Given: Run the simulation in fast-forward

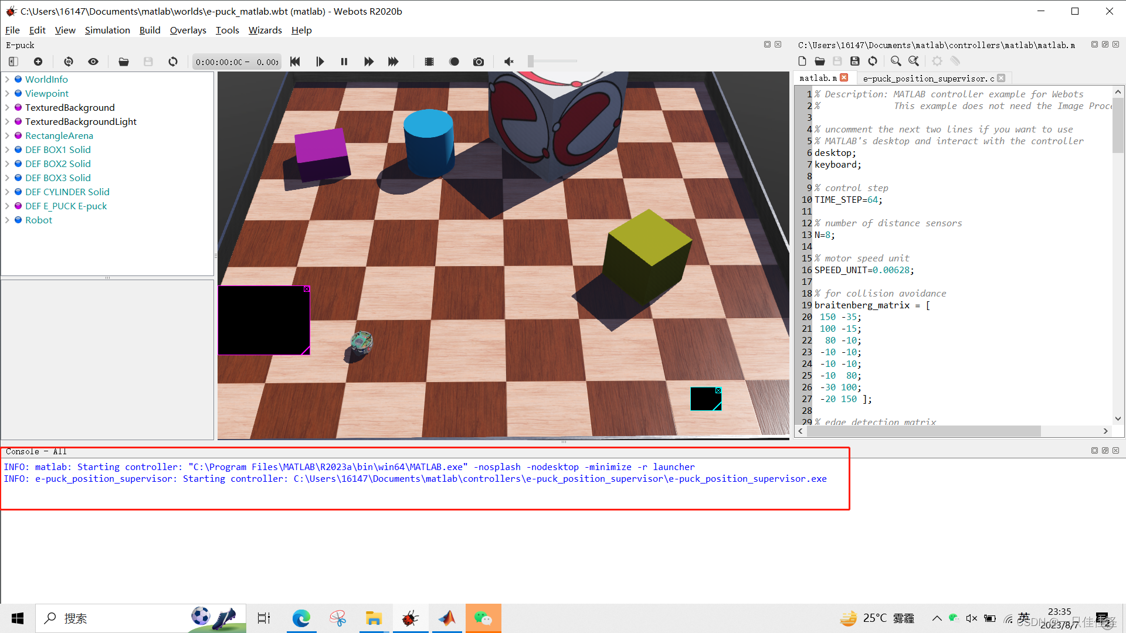Looking at the screenshot, I should (x=369, y=62).
